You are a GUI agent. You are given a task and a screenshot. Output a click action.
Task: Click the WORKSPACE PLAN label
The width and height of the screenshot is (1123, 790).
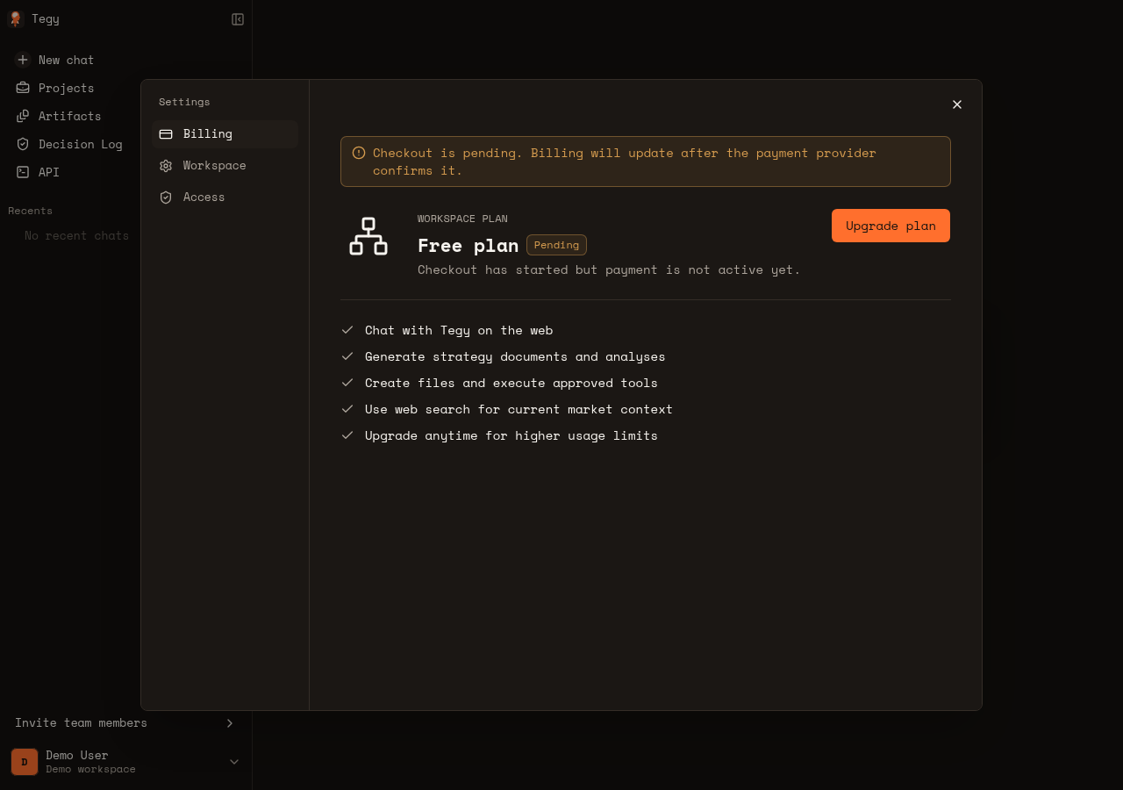click(462, 219)
